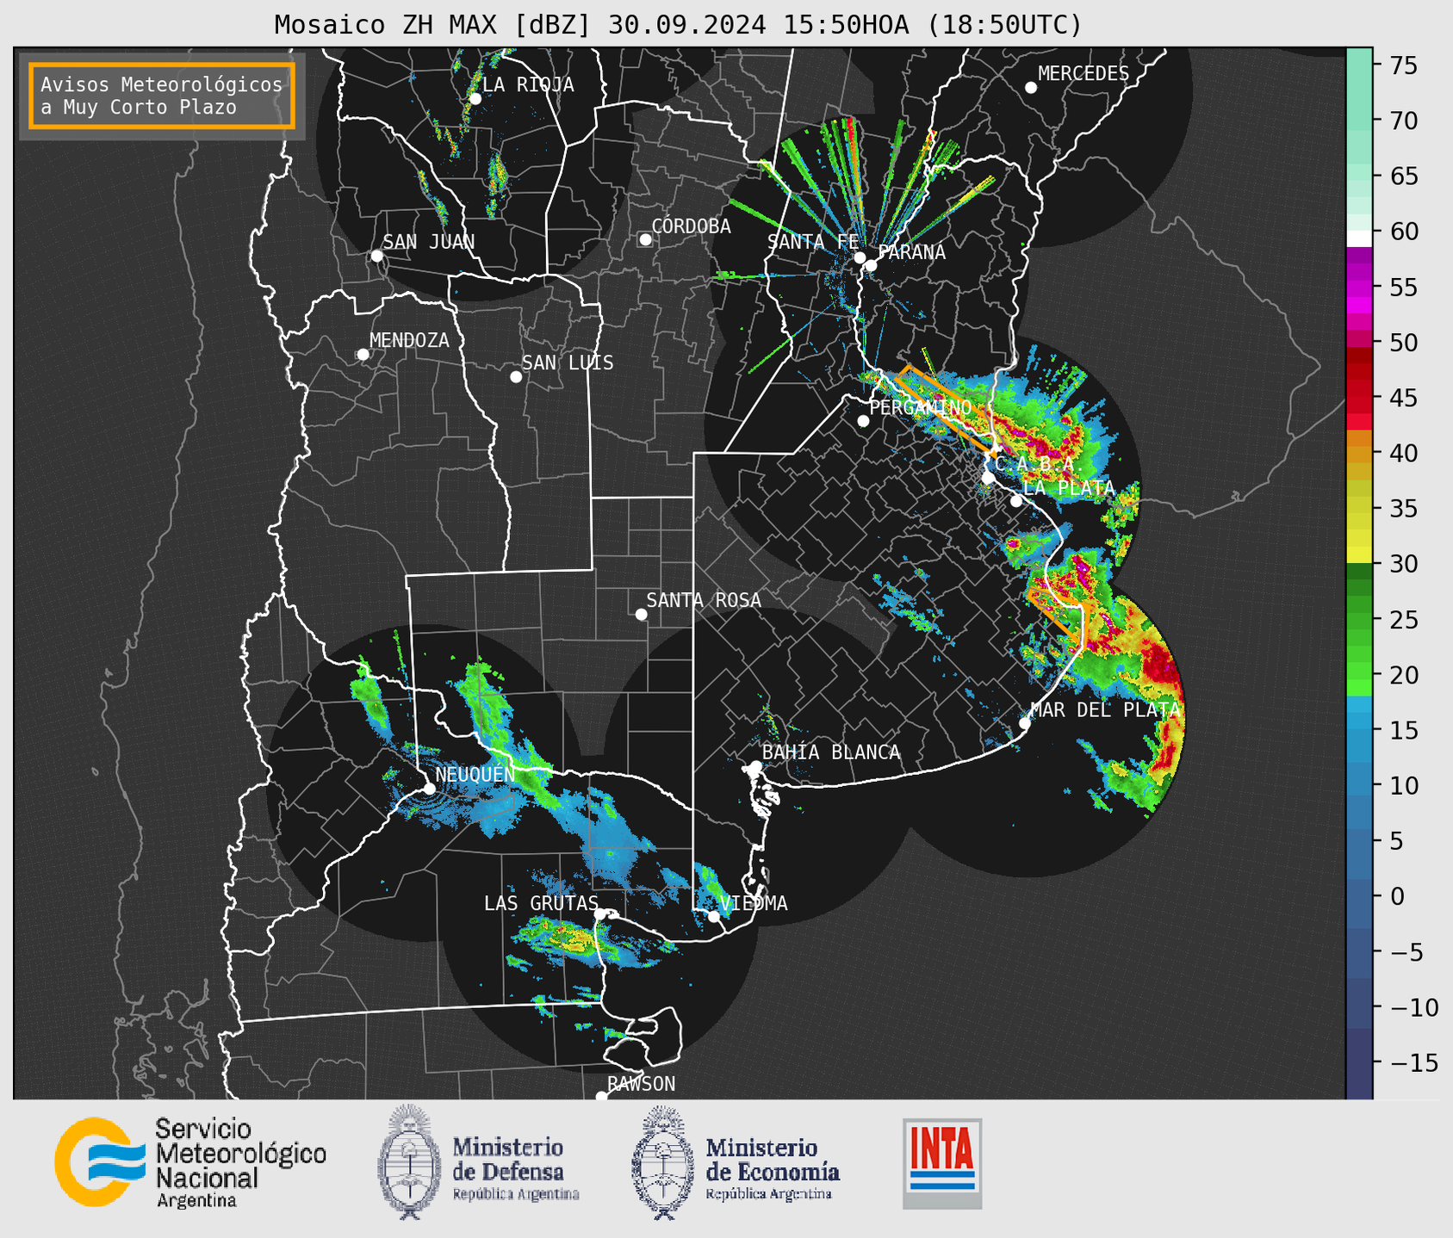Click the Ministerio de Economía text
Screen dimensions: 1453x1238
pos(773,1168)
